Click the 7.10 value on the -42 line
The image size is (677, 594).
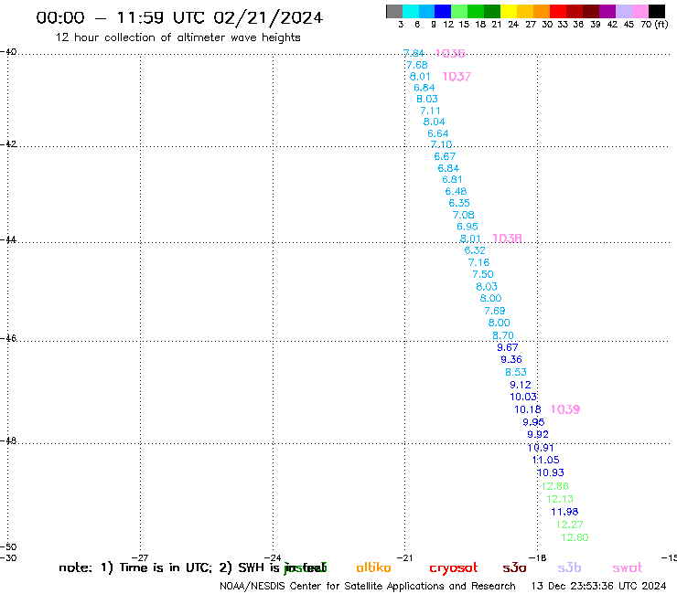(441, 144)
